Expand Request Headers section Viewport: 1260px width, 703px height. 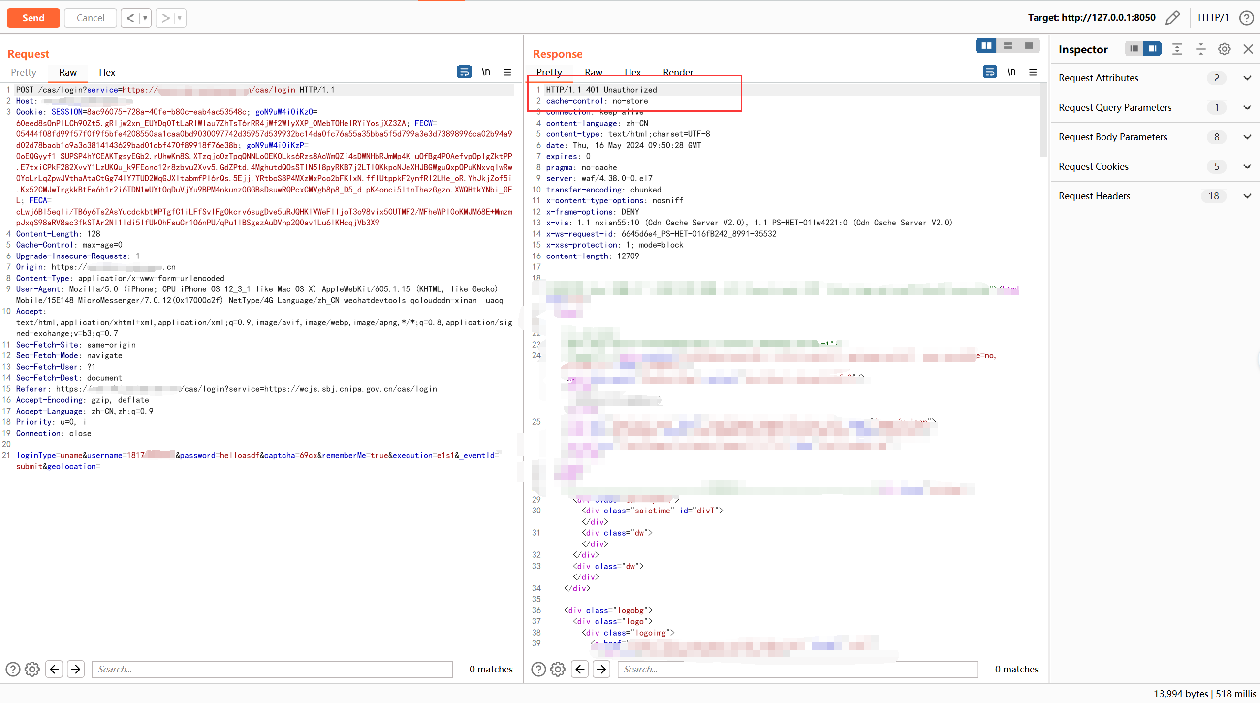tap(1155, 196)
